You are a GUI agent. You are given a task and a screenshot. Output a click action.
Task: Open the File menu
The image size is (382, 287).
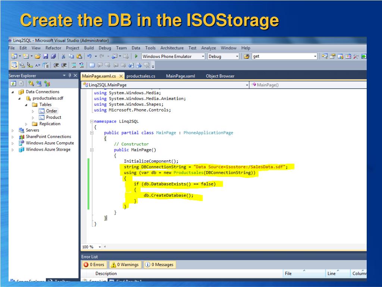(x=12, y=48)
